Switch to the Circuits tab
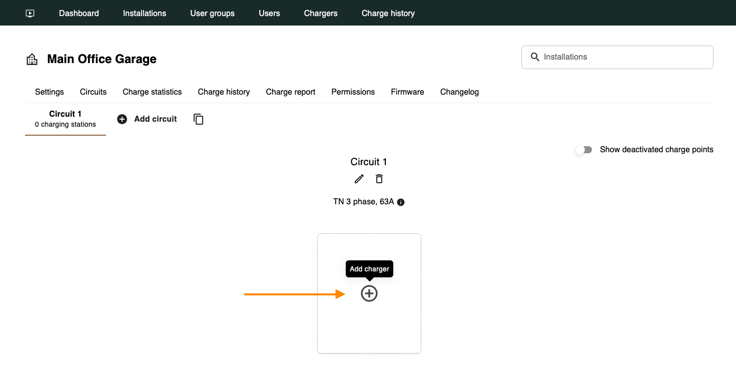The width and height of the screenshot is (736, 376). point(93,92)
